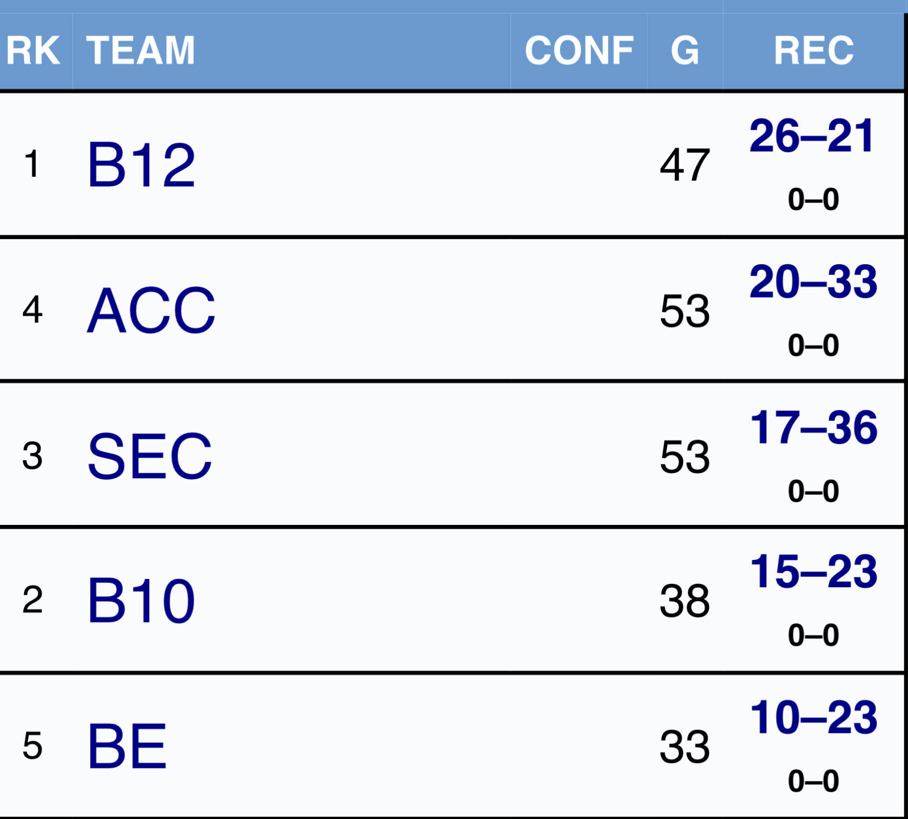Viewport: 908px width, 819px height.
Task: Open the SEC team link
Action: [150, 456]
